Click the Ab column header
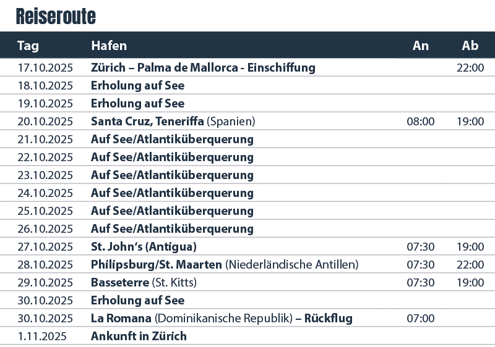The image size is (495, 347). [470, 46]
